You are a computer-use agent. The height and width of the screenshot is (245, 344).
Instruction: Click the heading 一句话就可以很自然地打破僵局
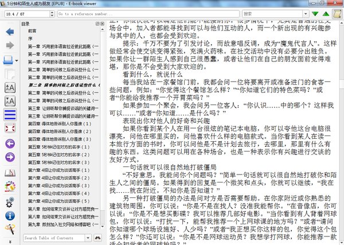[x=170, y=167]
